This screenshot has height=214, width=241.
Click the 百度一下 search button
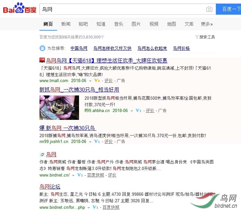[228, 9]
